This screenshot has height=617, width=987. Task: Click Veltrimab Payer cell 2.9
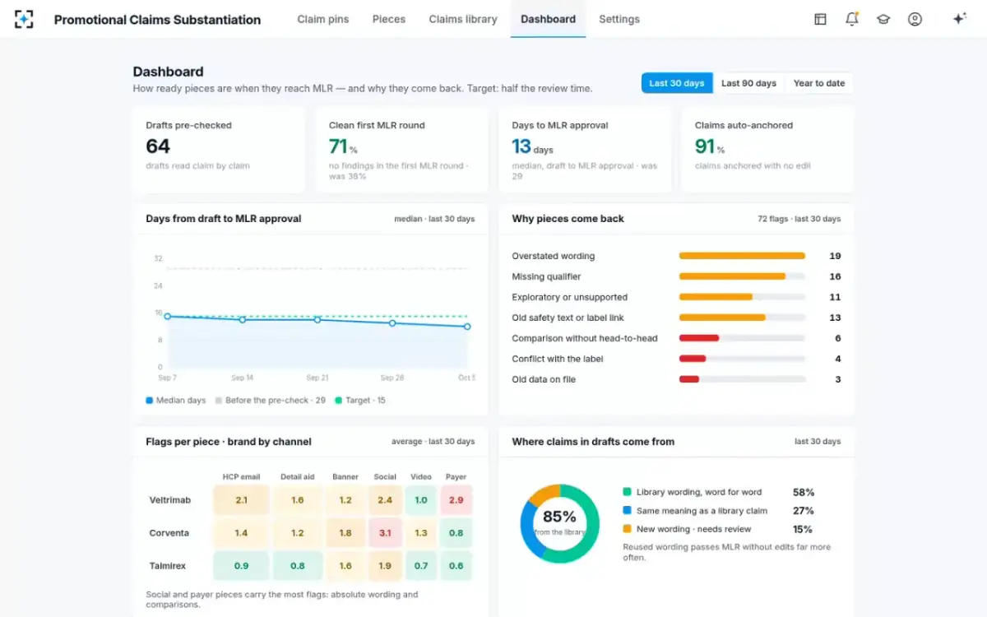click(x=456, y=500)
